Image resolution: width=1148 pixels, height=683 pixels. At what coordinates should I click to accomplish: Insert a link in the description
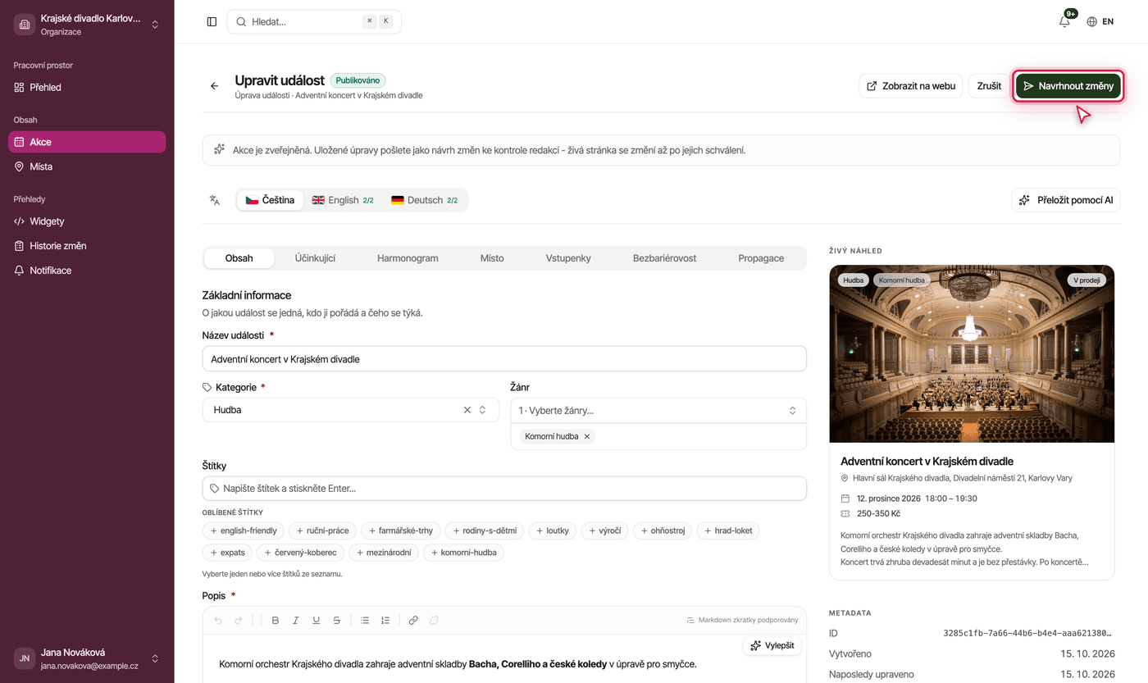pos(413,621)
